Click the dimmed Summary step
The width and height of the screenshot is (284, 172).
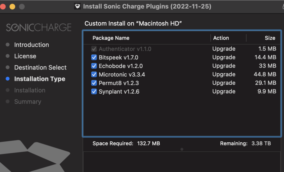[x=28, y=101]
